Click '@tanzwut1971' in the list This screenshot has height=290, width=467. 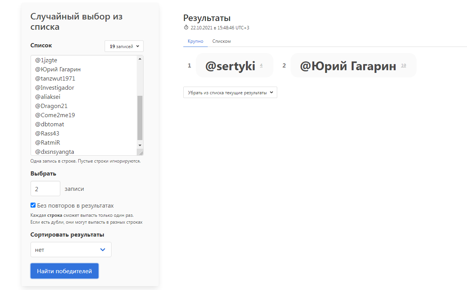click(55, 78)
